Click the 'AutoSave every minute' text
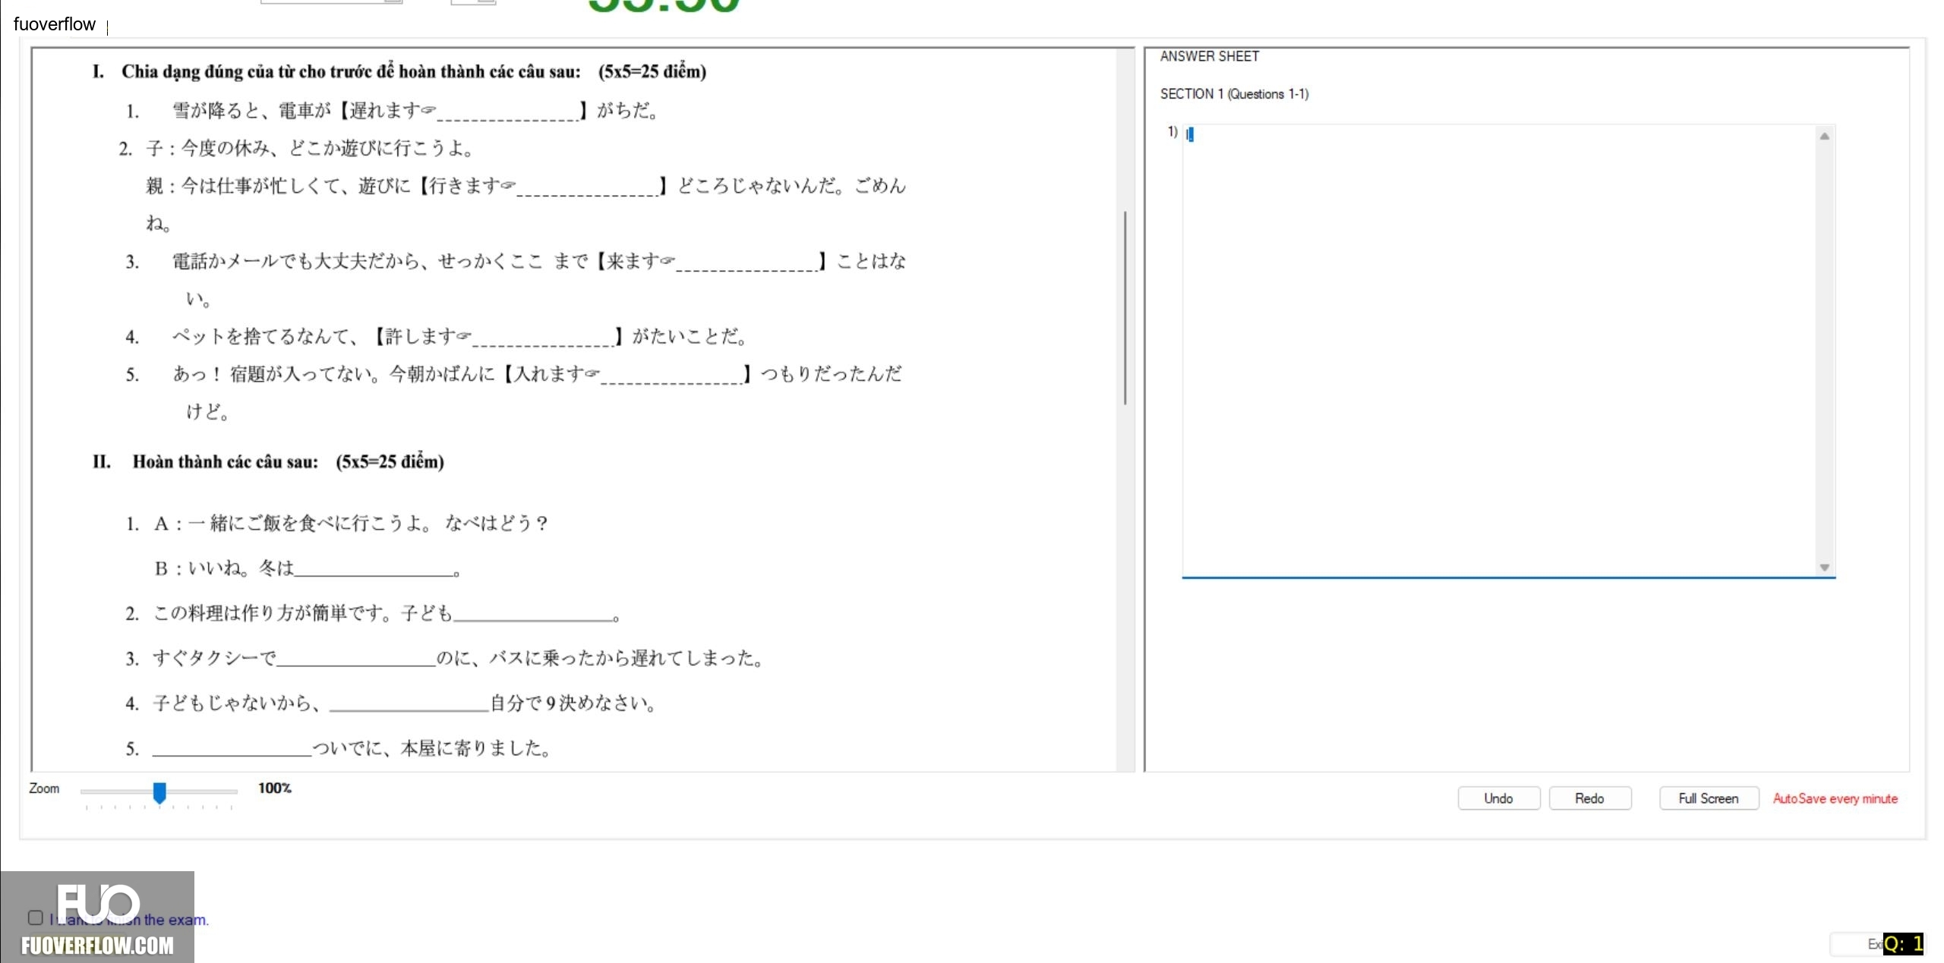1944x963 pixels. coord(1835,798)
